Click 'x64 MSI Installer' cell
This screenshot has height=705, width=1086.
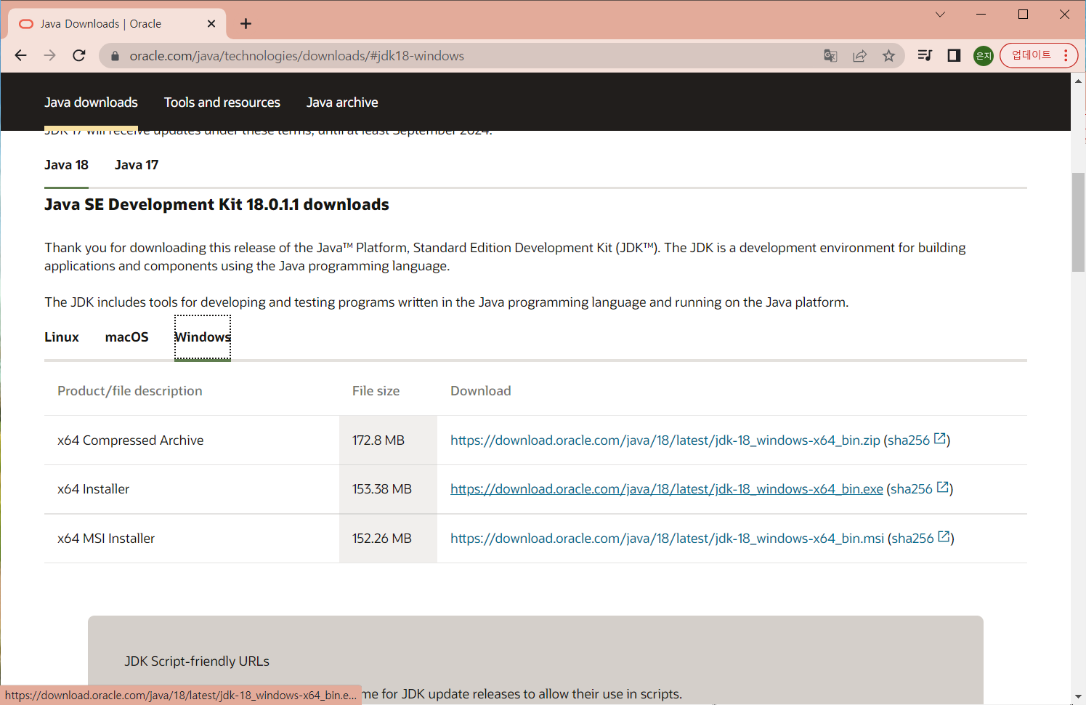pos(106,539)
